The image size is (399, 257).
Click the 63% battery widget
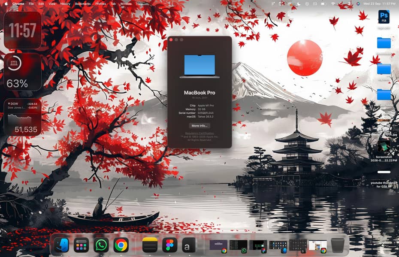click(x=23, y=72)
